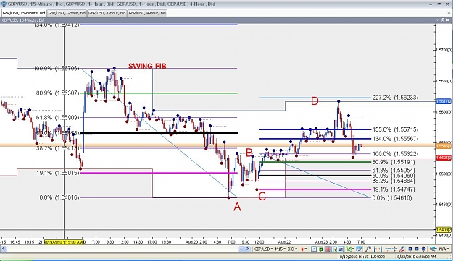The height and width of the screenshot is (261, 453).
Task: Click the indicator panel icon before green cursor
Action: coord(341,249)
